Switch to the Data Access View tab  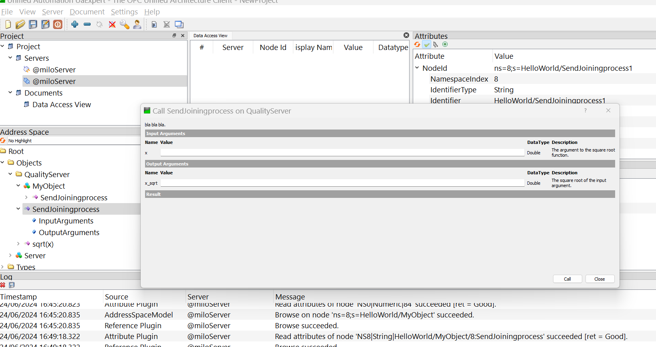210,36
